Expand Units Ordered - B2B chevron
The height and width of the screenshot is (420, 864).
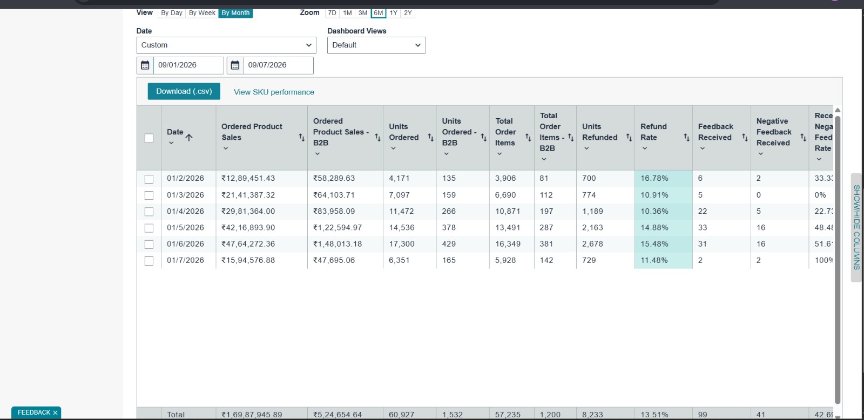coord(446,154)
